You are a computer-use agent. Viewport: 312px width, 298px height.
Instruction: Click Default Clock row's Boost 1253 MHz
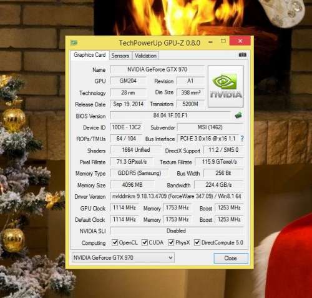(x=229, y=219)
